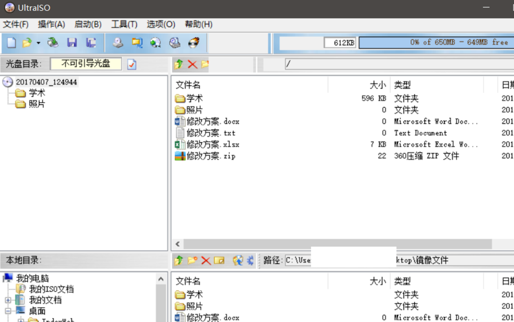Viewport: 514px width, 322px height.
Task: Open the 工具(T) menu
Action: [x=124, y=24]
